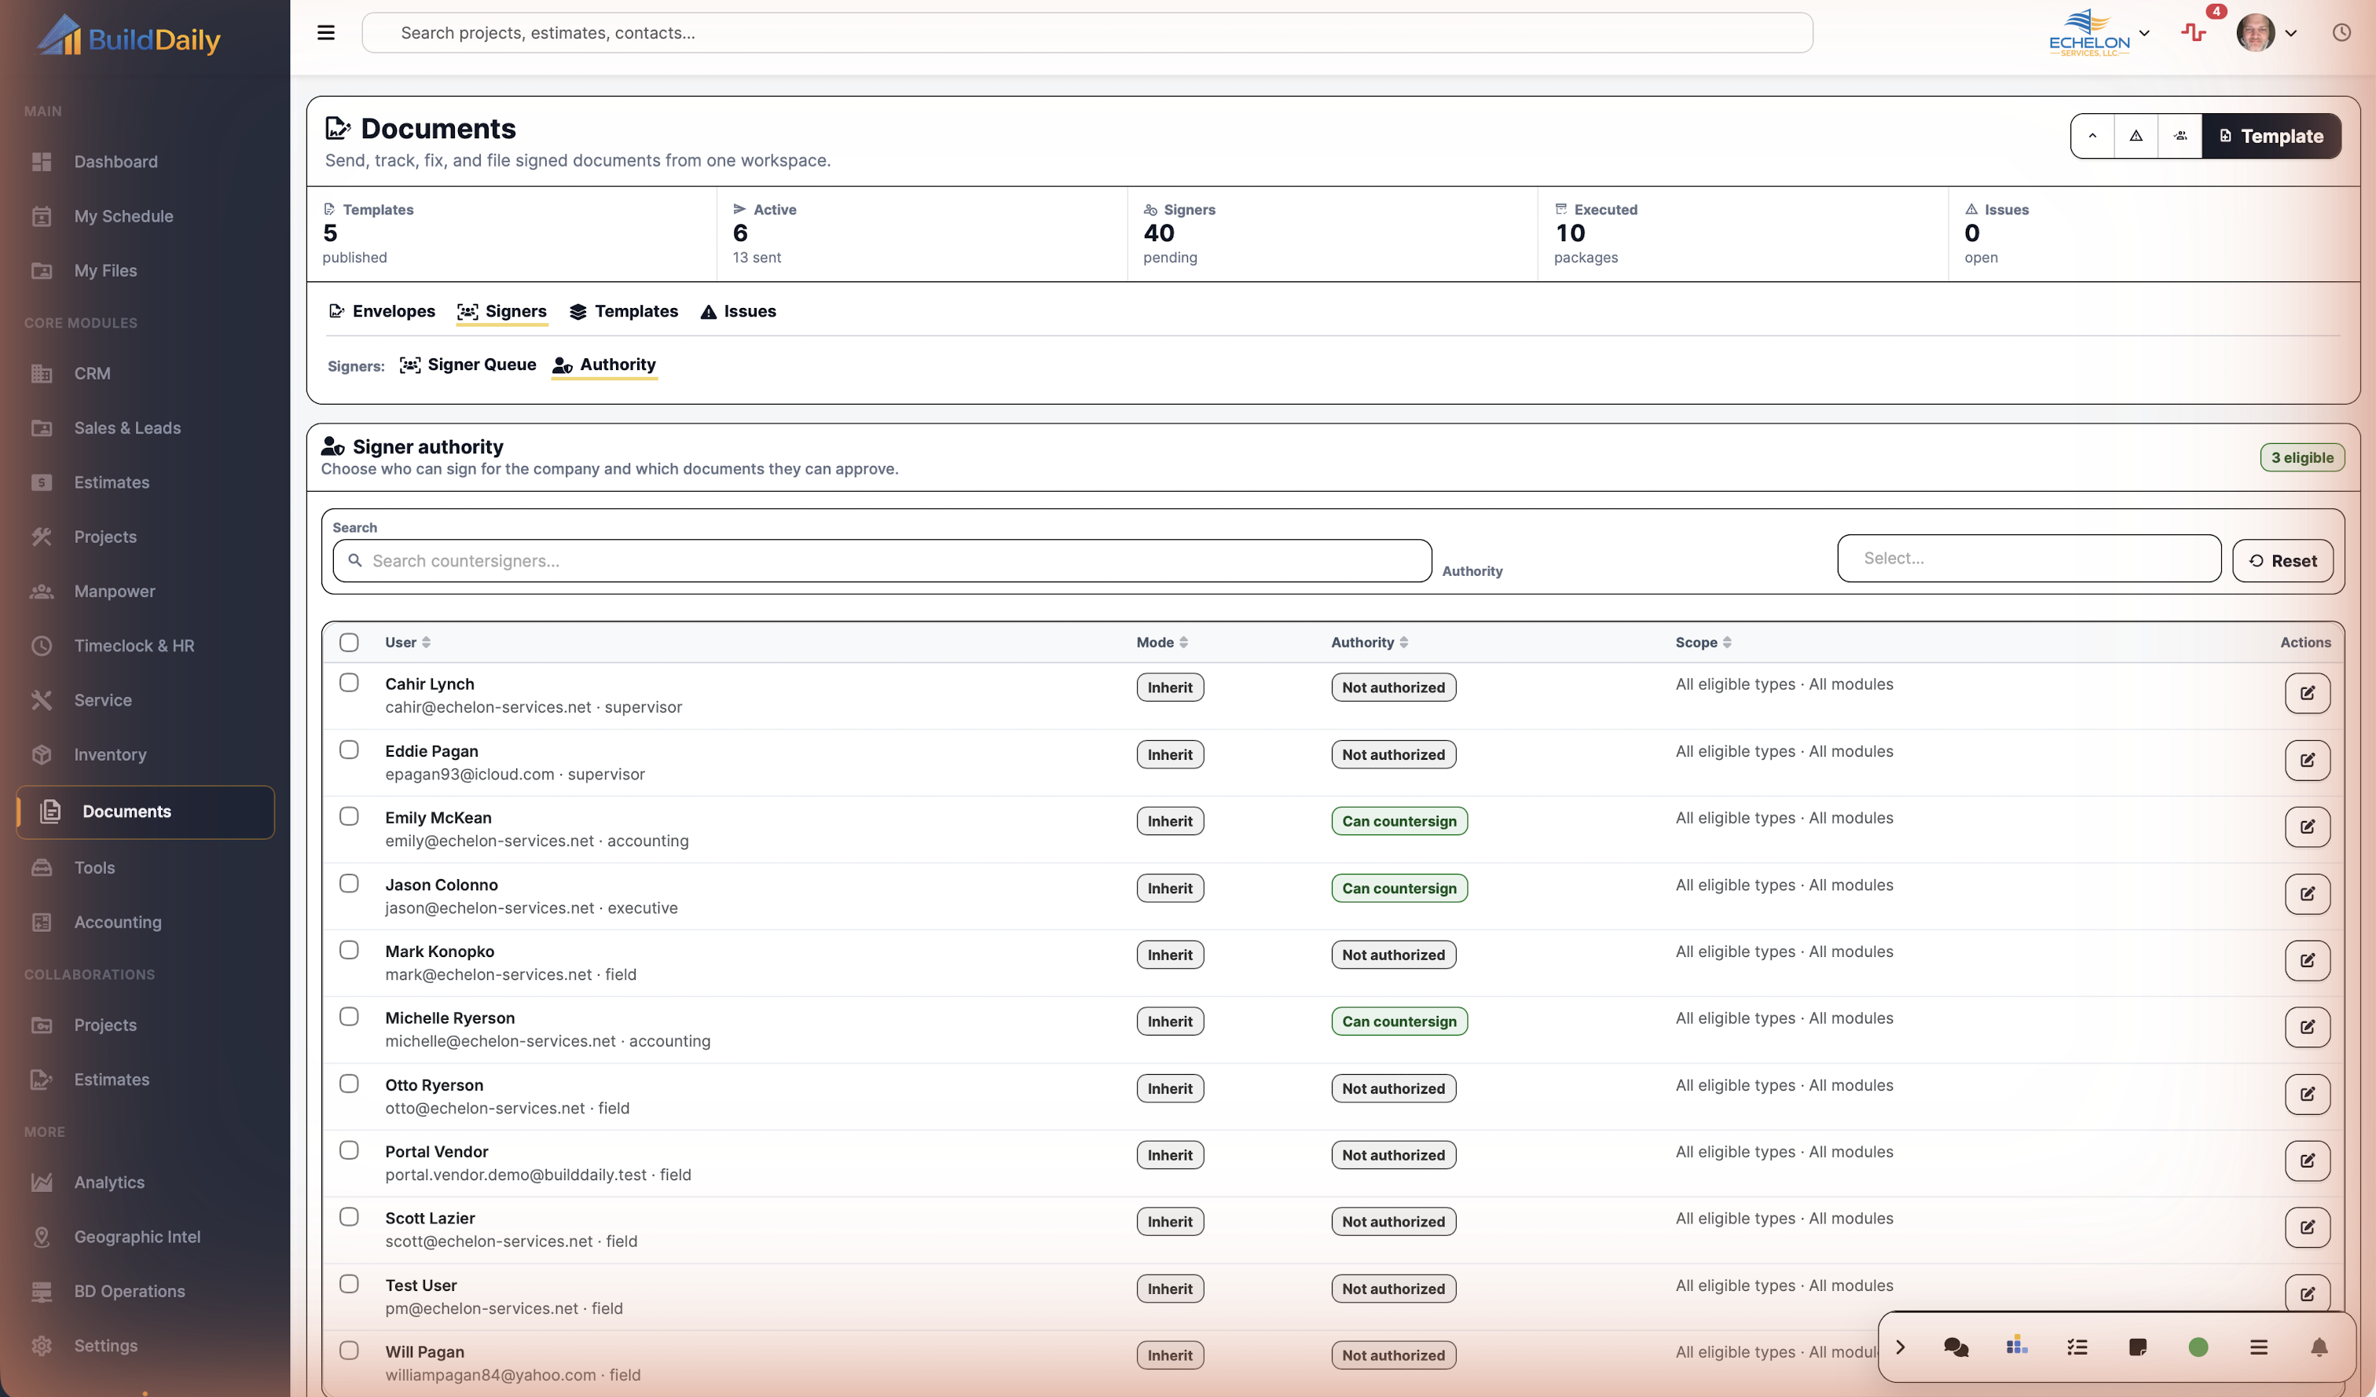
Task: Click the Search countersigners field
Action: tap(882, 561)
